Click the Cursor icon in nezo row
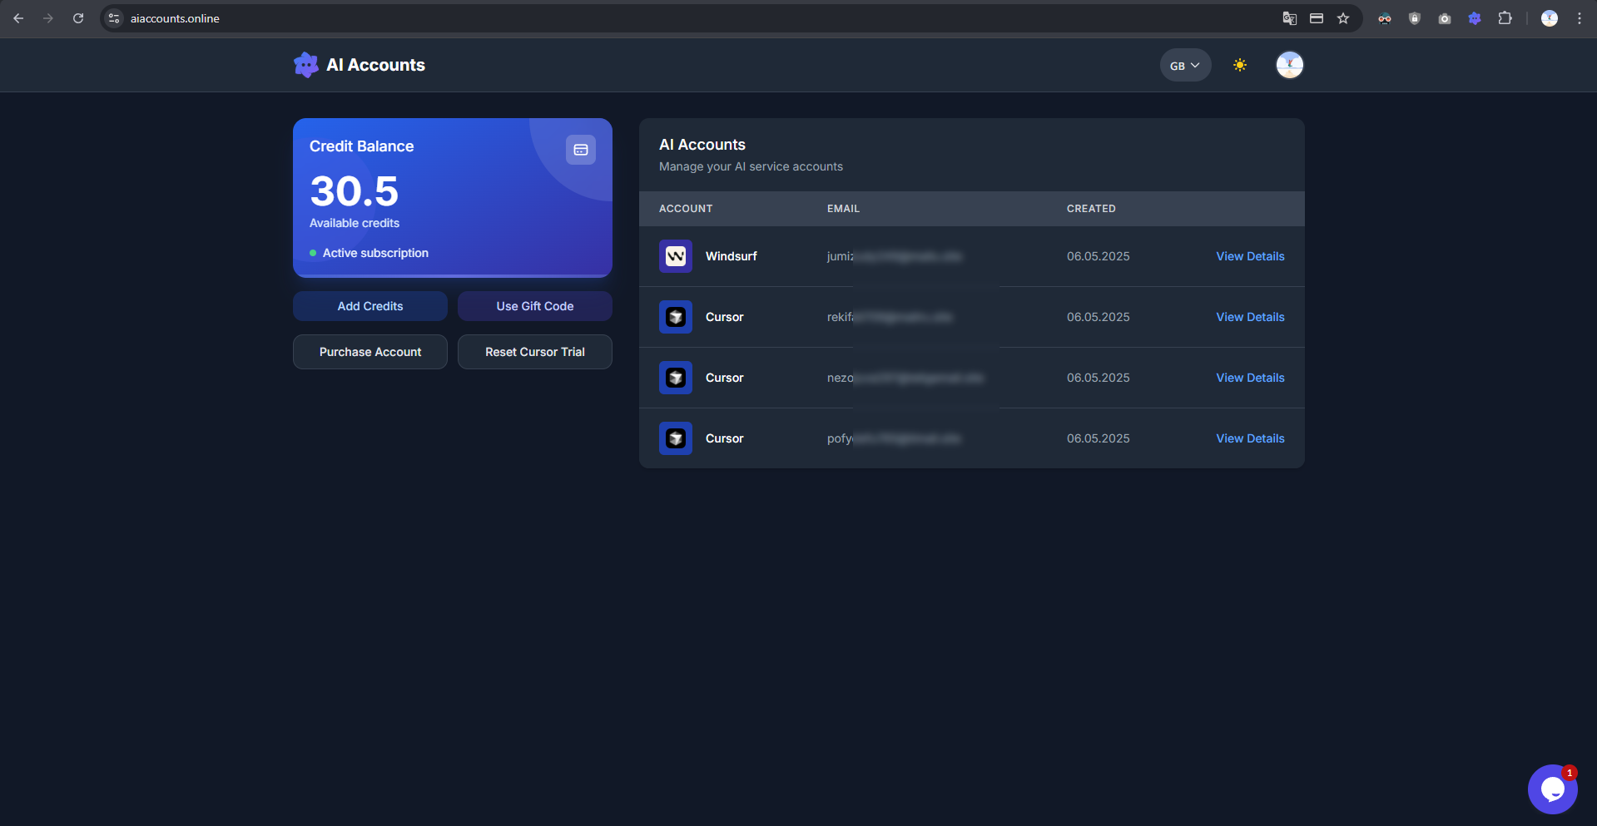Viewport: 1597px width, 826px height. [676, 378]
